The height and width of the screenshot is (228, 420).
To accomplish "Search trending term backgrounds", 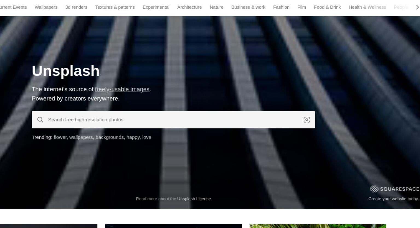I will tap(110, 137).
